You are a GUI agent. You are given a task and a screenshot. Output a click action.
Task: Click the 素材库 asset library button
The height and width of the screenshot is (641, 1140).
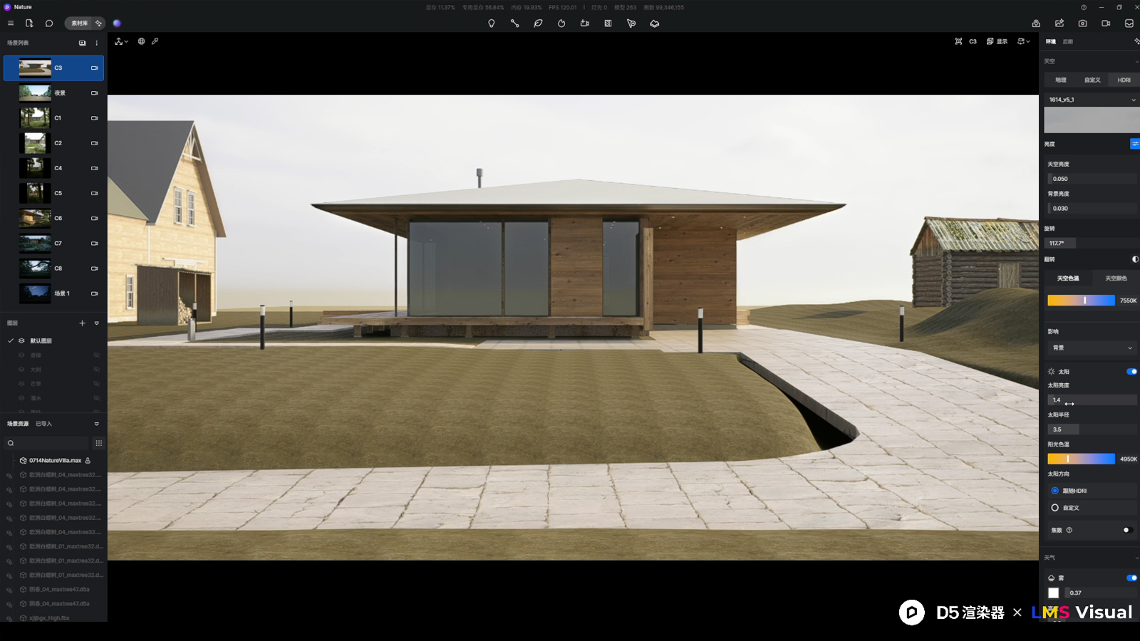pyautogui.click(x=79, y=24)
